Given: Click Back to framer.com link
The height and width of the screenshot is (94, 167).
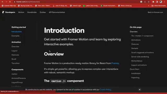Looking at the screenshot, I should click(x=155, y=12).
